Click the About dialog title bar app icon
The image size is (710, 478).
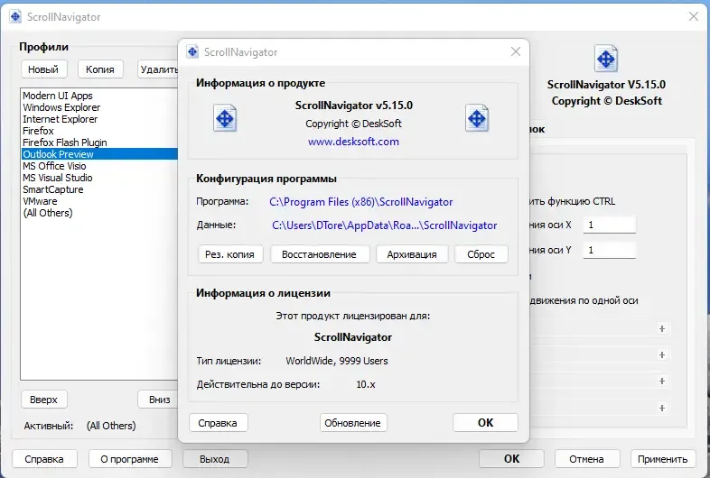[x=192, y=52]
